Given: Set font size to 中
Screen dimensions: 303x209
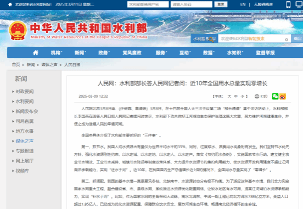Looking at the screenshot, I should click(236, 96).
